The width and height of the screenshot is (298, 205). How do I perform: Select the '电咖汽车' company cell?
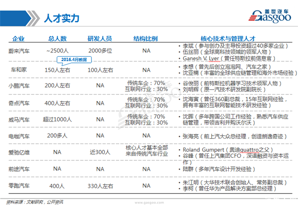click(19, 136)
